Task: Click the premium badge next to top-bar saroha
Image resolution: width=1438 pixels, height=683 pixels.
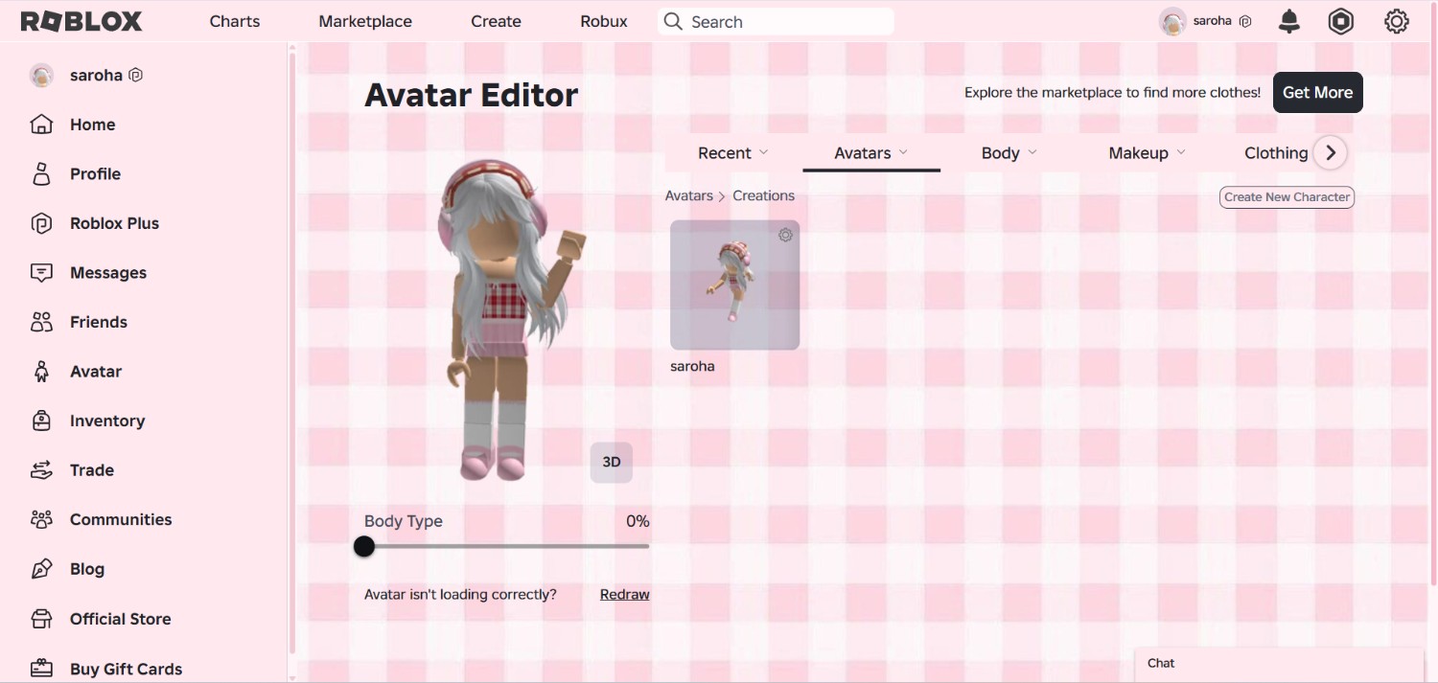Action: point(1245,21)
